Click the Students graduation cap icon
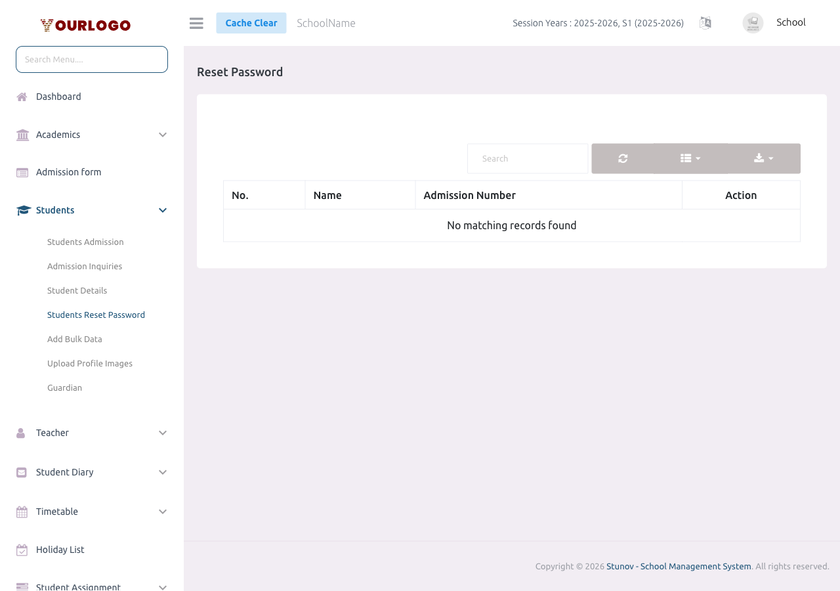 [x=21, y=210]
